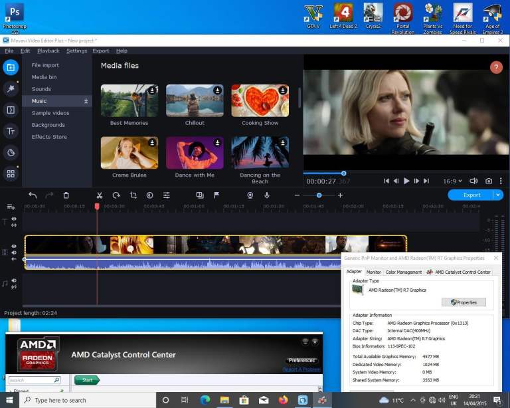Toggle video track visibility eye icon
The image size is (510, 408).
pos(14,245)
